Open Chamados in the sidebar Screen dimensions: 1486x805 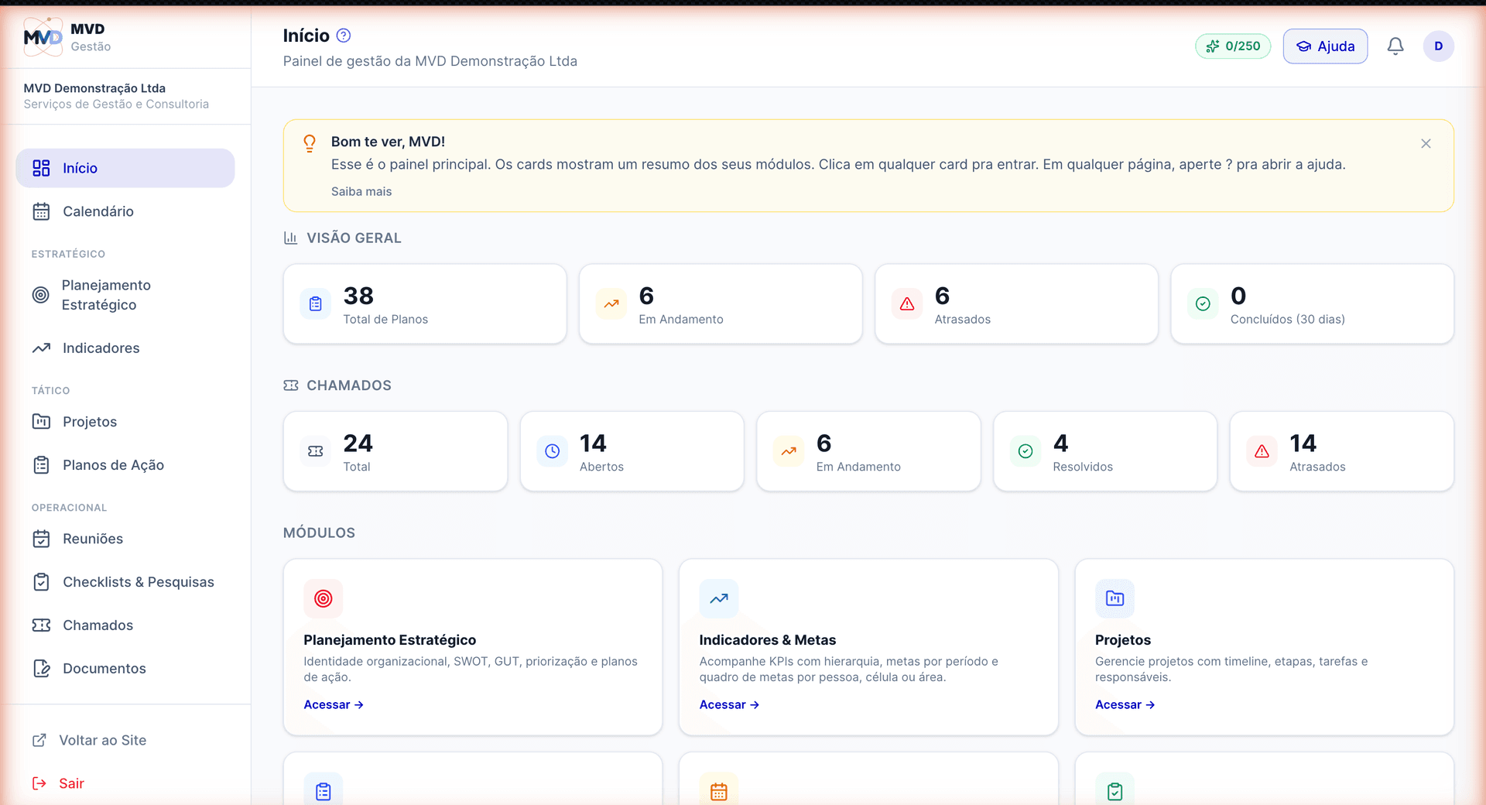[x=125, y=625]
